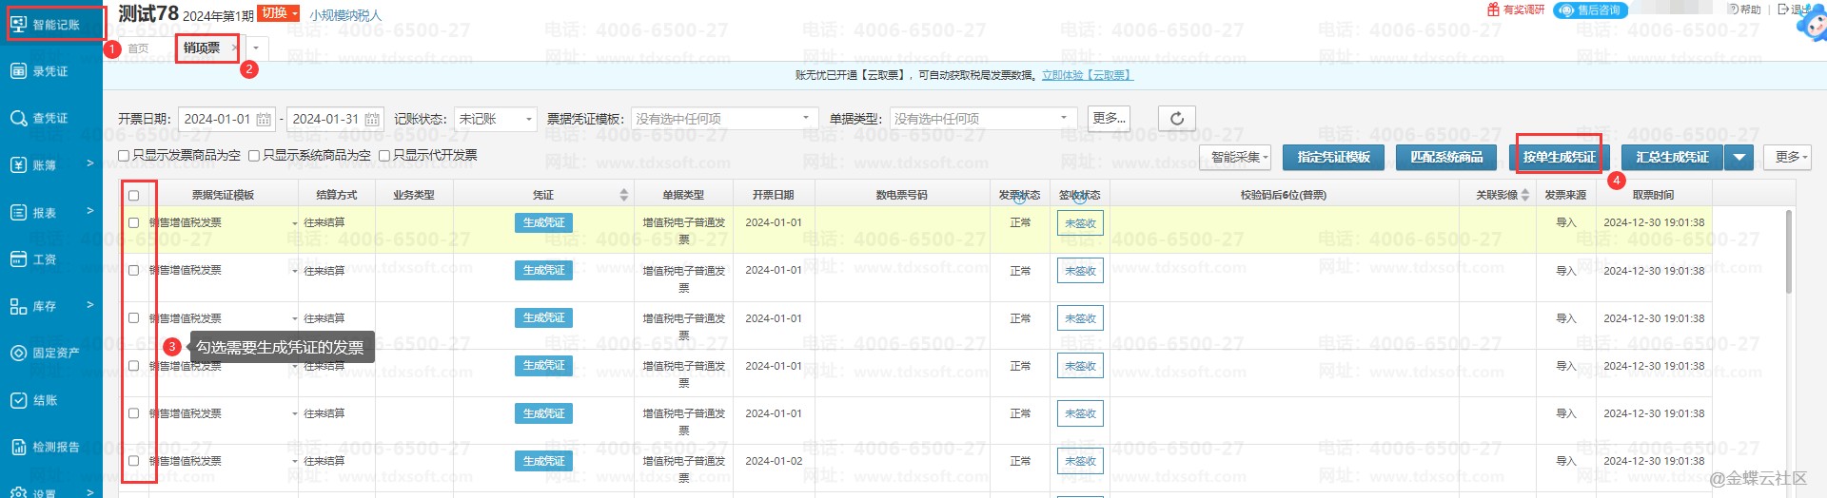This screenshot has width=1827, height=498.
Task: Click the 立即体验【云取票】 link
Action: (1087, 75)
